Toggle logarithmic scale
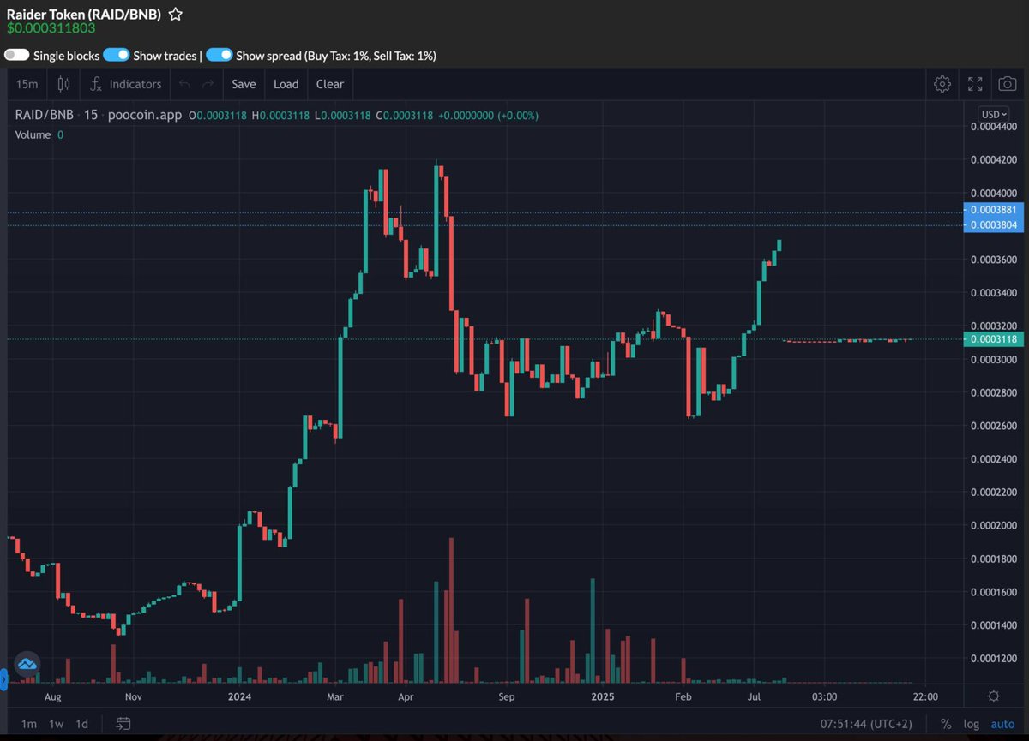 (971, 724)
